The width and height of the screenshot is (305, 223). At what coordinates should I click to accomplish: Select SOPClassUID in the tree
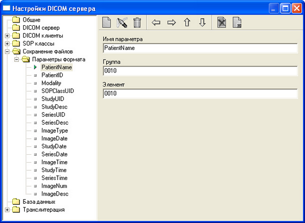[x=57, y=91]
